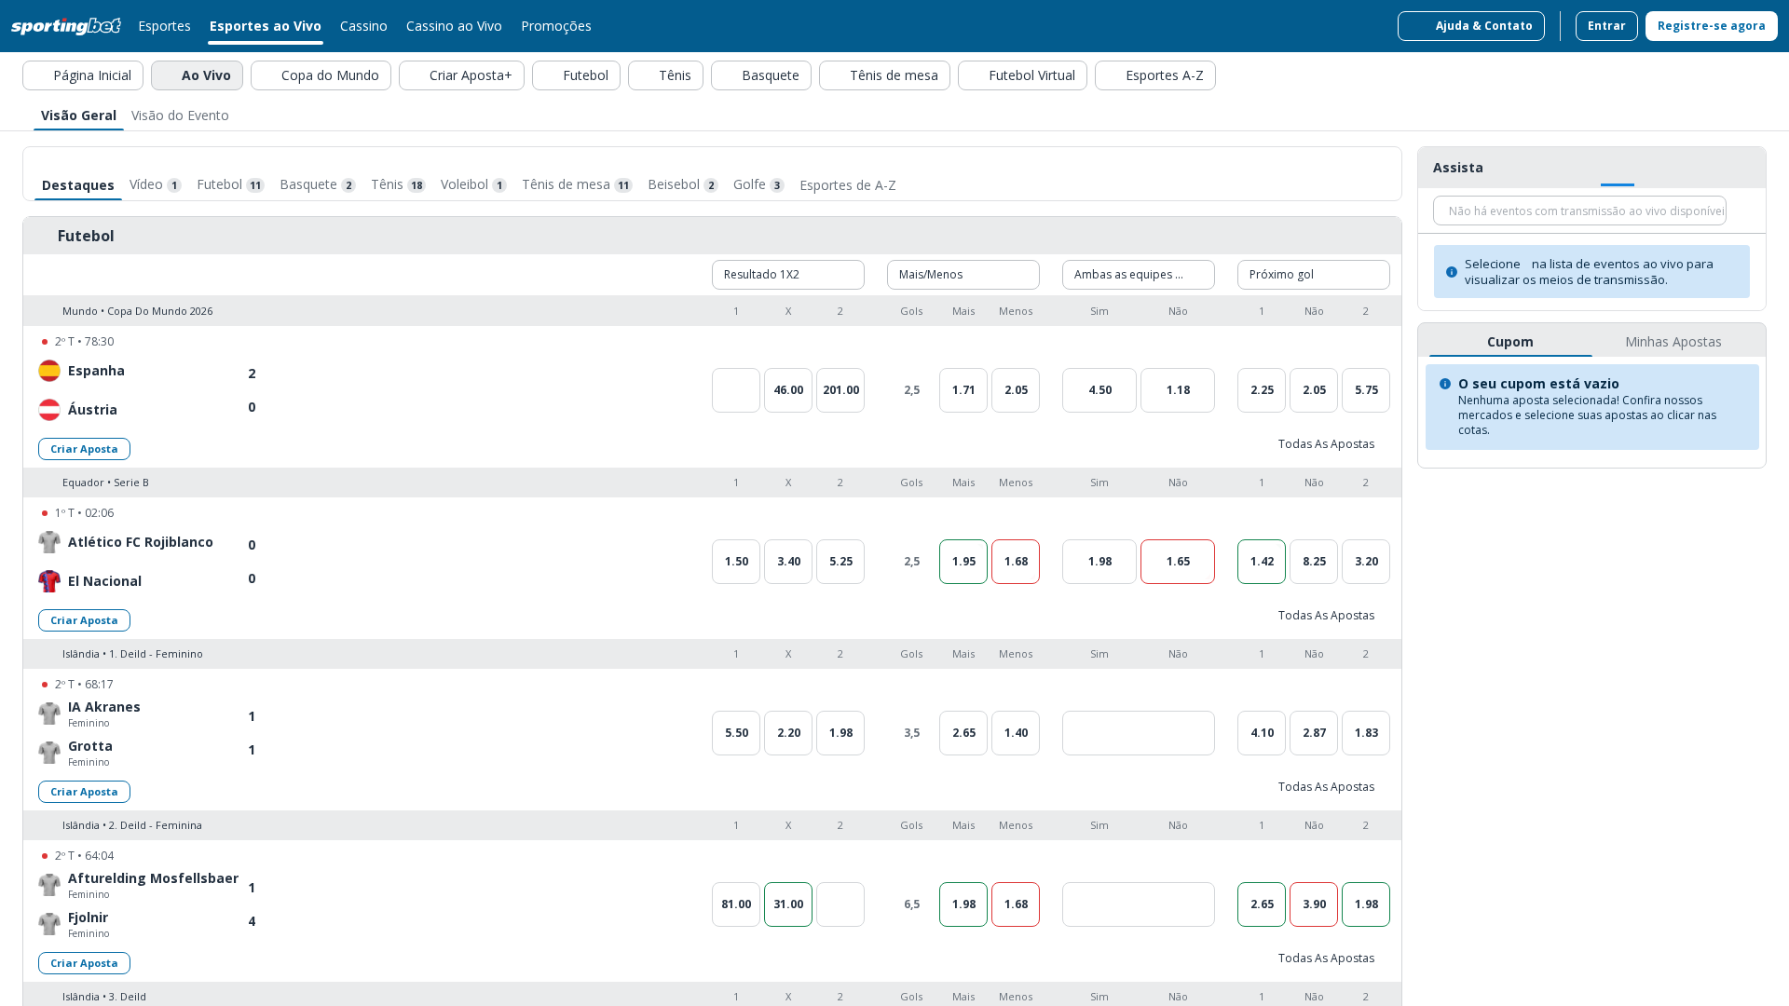The image size is (1789, 1006).
Task: Select the Vídeo sports tab
Action: (155, 184)
